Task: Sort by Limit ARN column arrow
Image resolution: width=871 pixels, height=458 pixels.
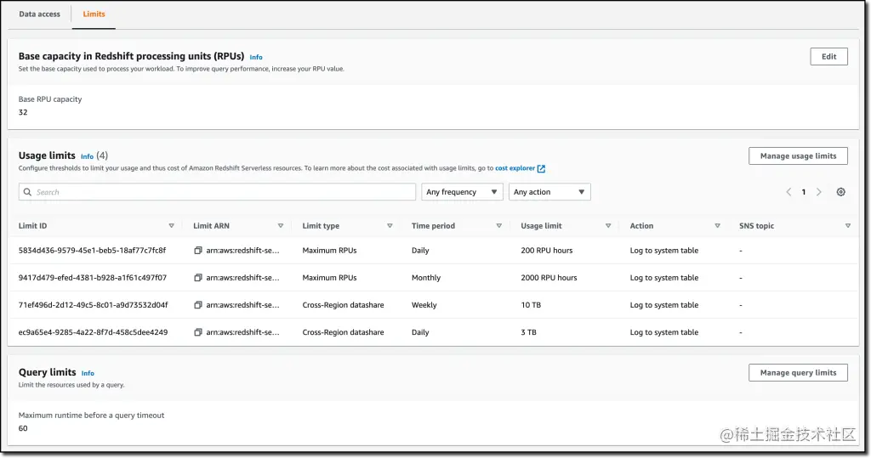Action: pos(281,226)
